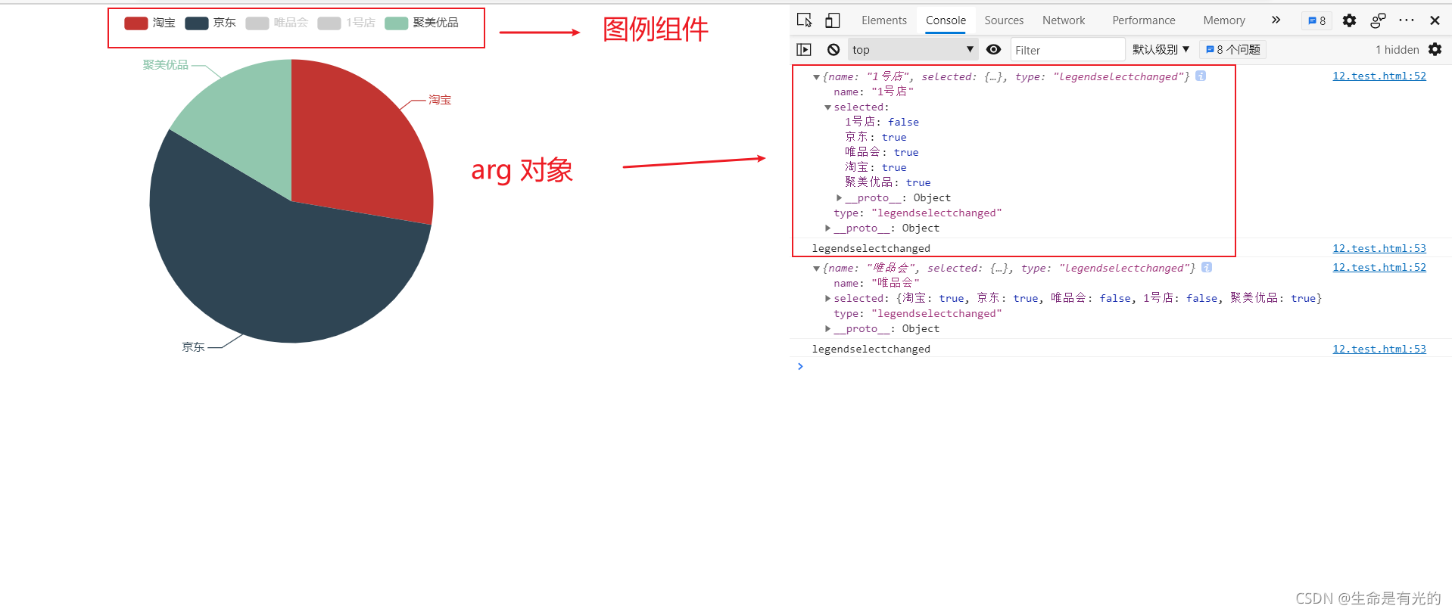
Task: Click the '1号店: false' property row
Action: click(x=882, y=123)
